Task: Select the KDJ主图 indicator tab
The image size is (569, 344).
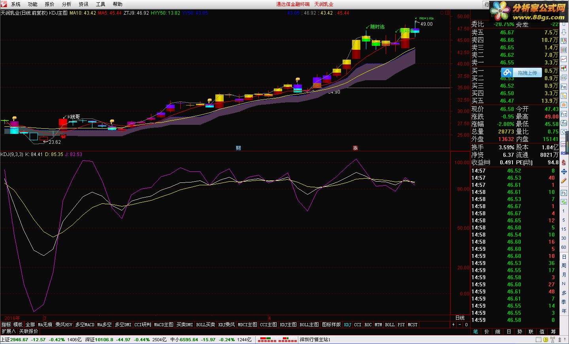Action: [288, 325]
